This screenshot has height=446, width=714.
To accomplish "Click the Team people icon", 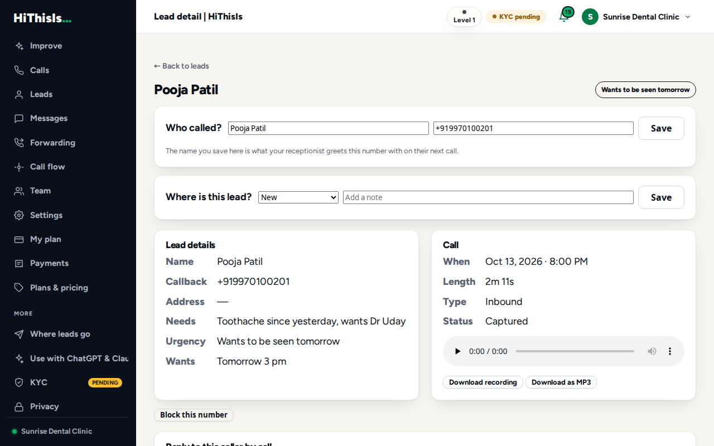I will [x=19, y=191].
